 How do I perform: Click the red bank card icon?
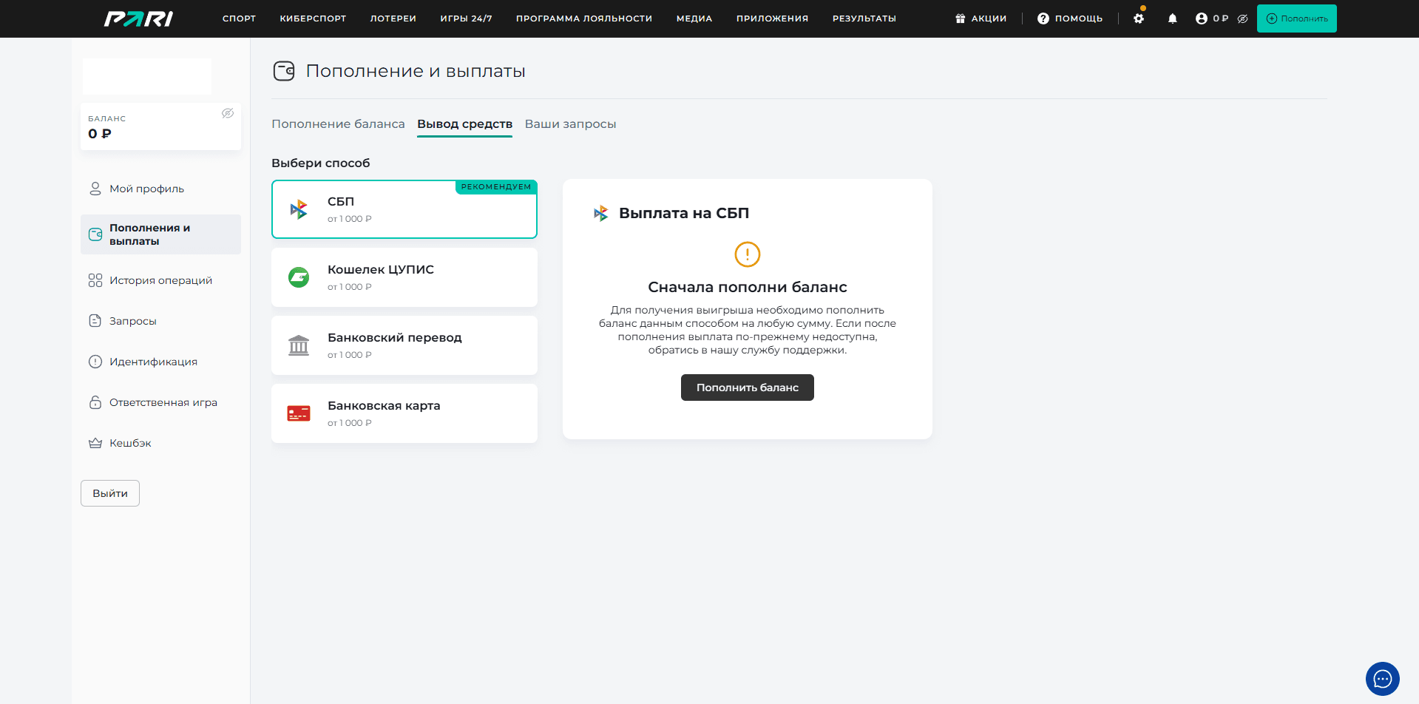pos(299,413)
